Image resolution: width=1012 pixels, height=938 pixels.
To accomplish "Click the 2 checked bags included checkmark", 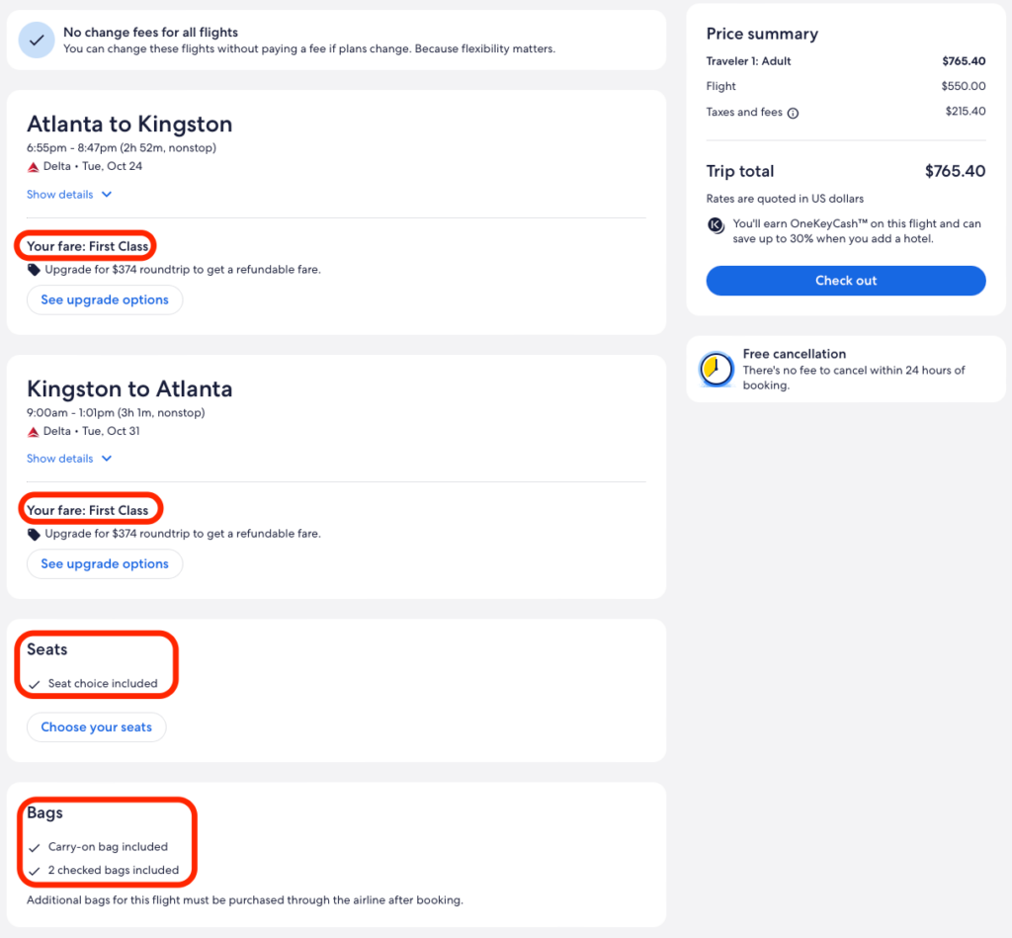I will tap(35, 871).
